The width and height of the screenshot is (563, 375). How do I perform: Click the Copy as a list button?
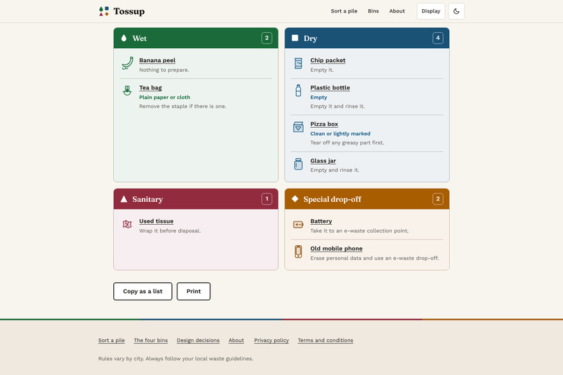pyautogui.click(x=143, y=291)
